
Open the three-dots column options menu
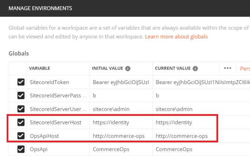point(227,68)
